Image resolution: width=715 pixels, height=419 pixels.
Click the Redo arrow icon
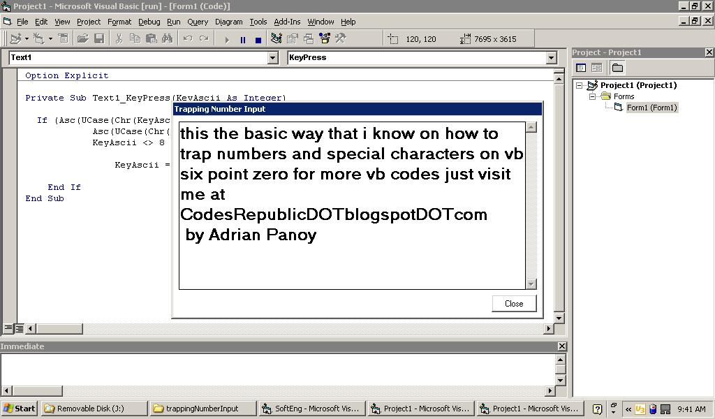[204, 38]
